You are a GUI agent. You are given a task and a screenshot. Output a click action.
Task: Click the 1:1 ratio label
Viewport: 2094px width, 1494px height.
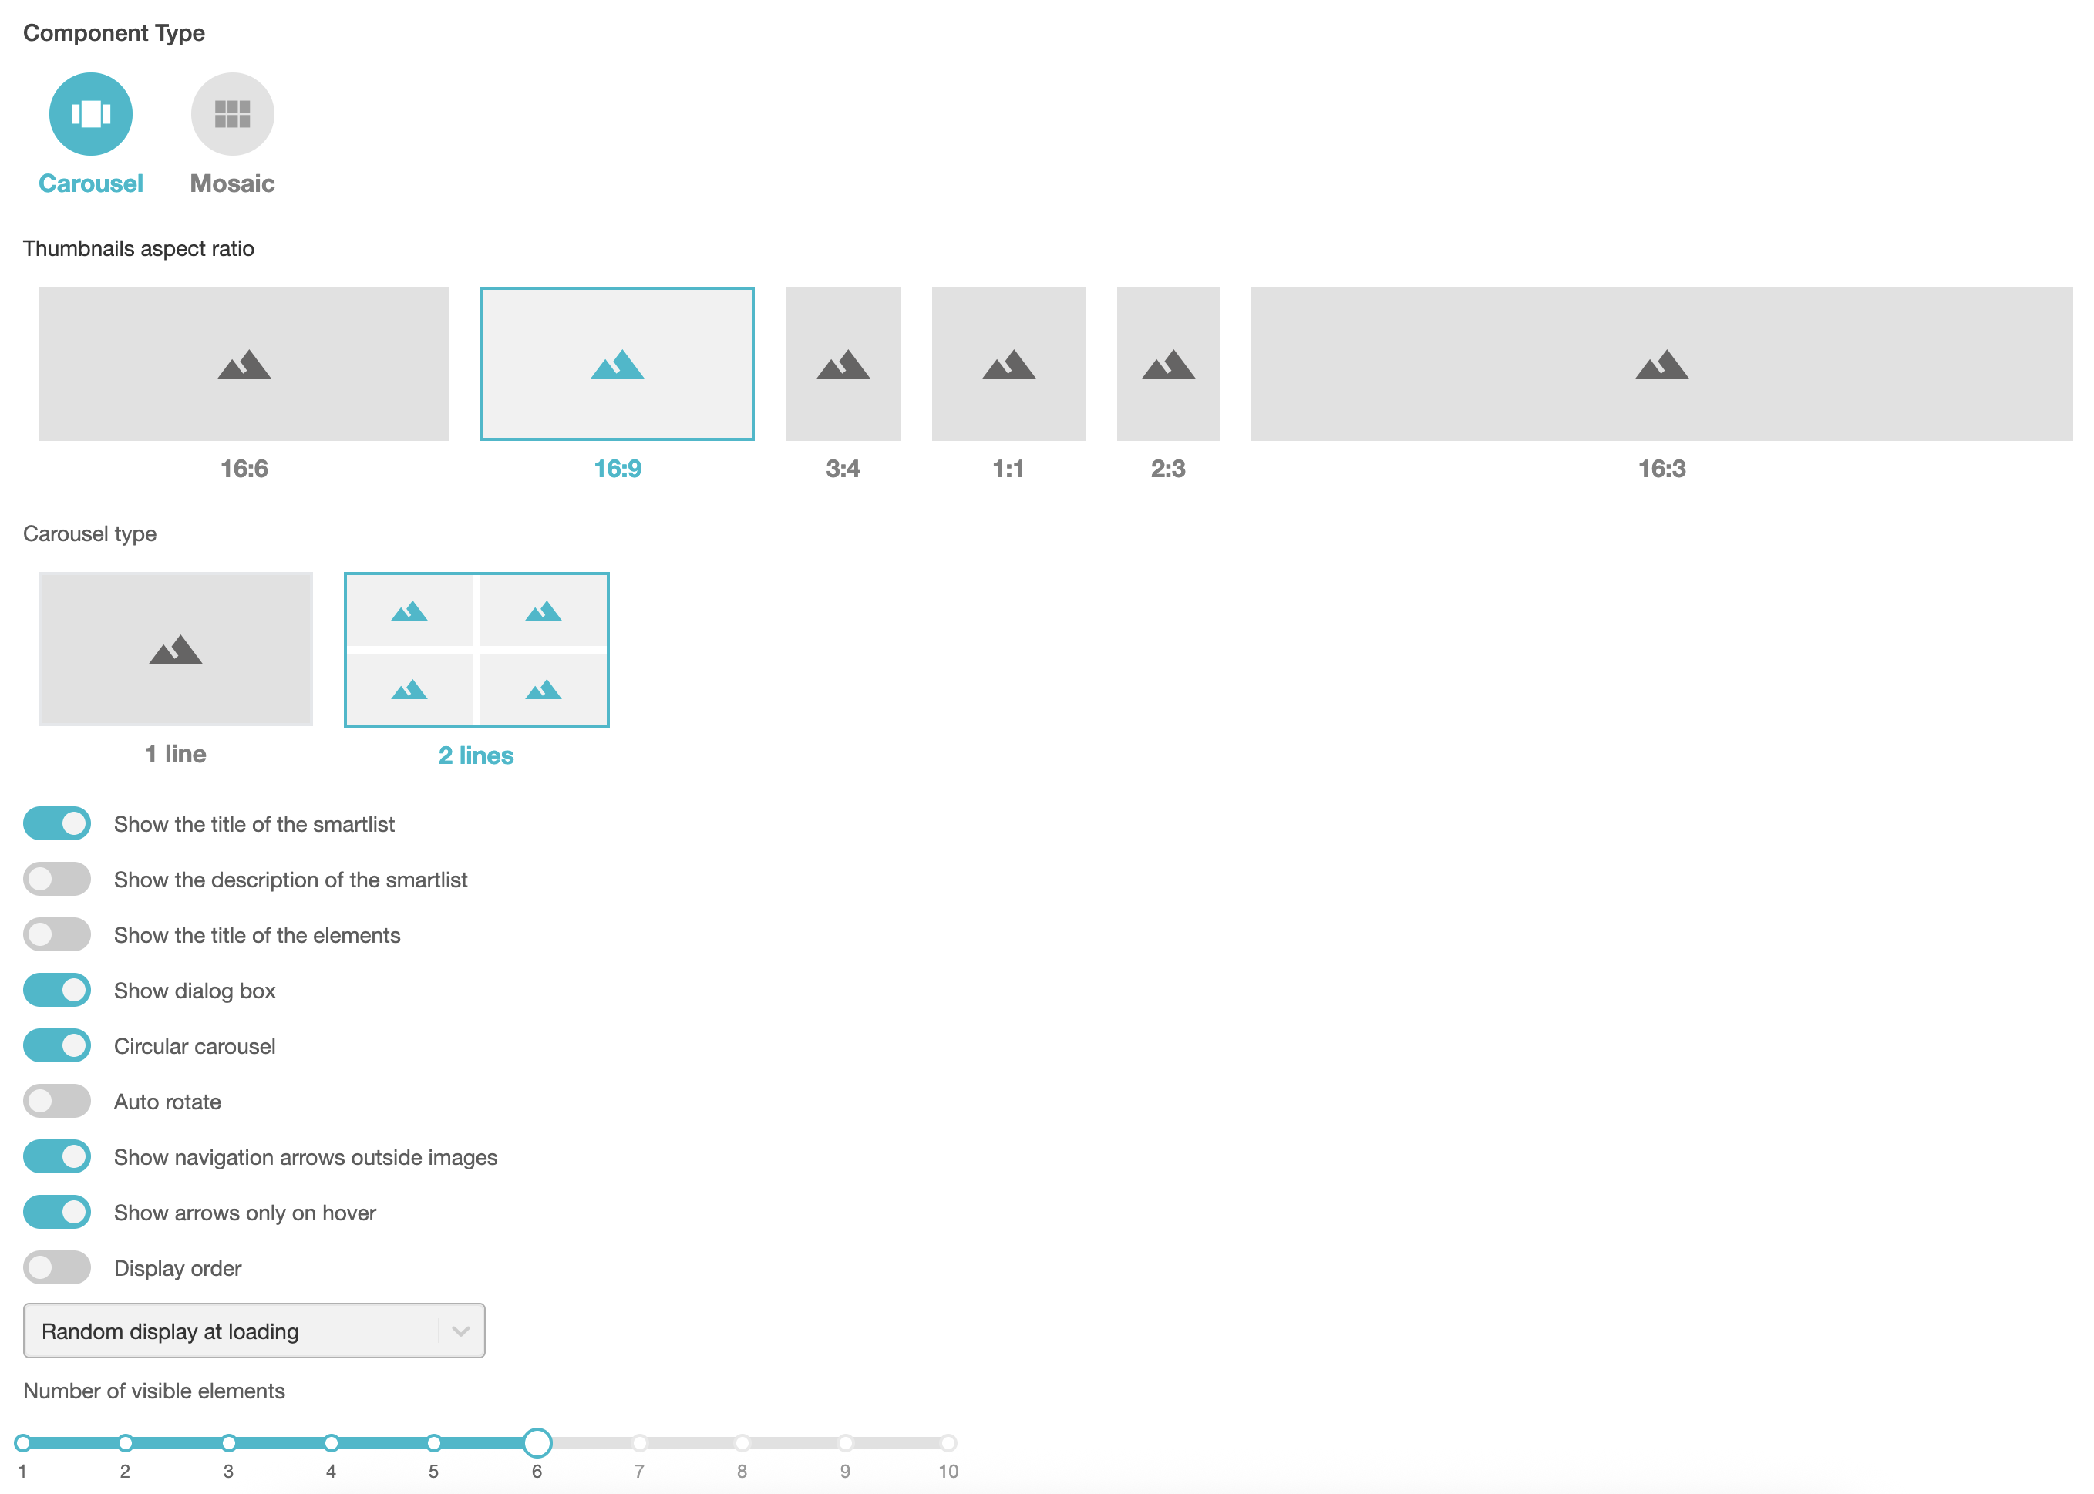point(1008,468)
